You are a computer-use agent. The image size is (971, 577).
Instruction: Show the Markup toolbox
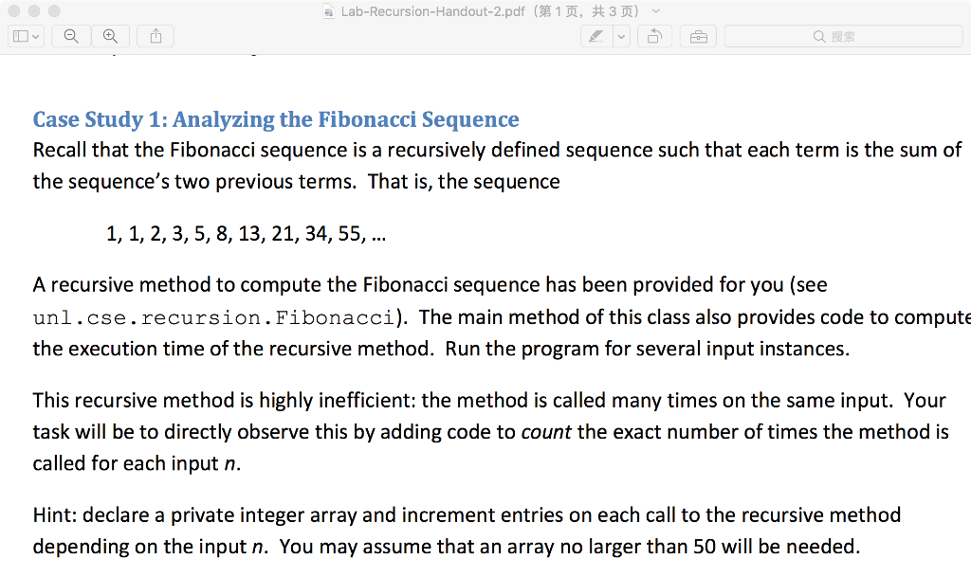(x=698, y=36)
